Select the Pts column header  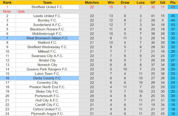click(173, 3)
